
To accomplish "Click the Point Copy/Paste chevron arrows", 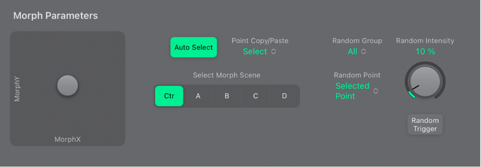I will tap(273, 52).
